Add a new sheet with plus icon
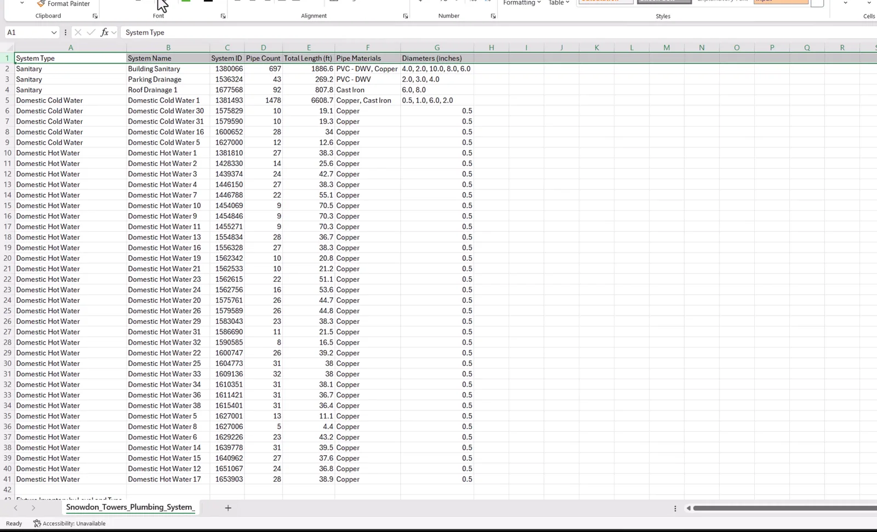Viewport: 877px width, 532px height. [x=228, y=508]
